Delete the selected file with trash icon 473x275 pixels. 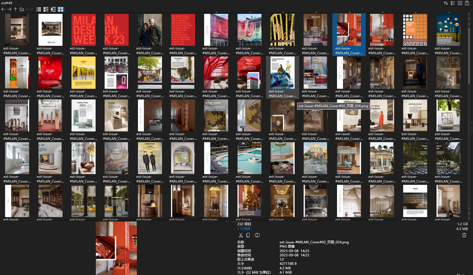(464, 235)
